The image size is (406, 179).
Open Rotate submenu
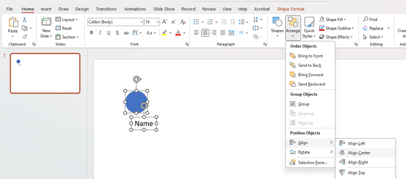pyautogui.click(x=310, y=152)
